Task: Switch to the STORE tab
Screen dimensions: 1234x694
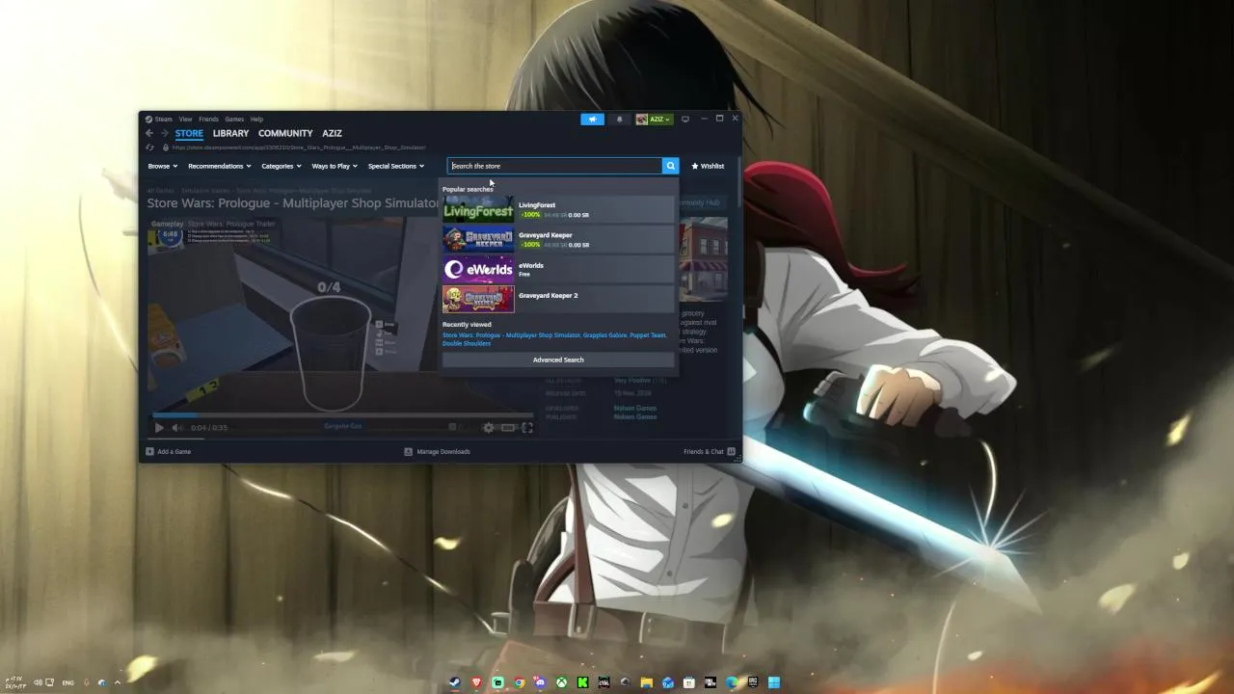Action: point(189,133)
